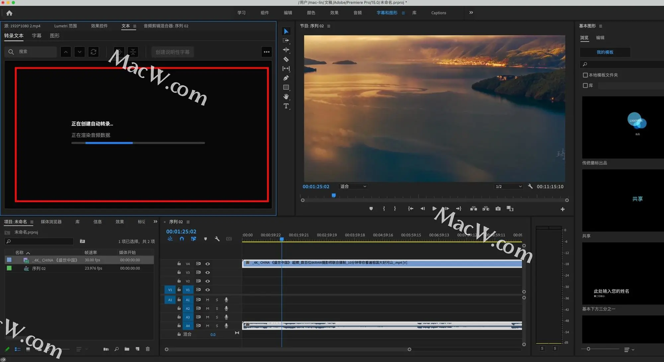Open 媒体浏览器 tab
The width and height of the screenshot is (664, 362).
51,222
